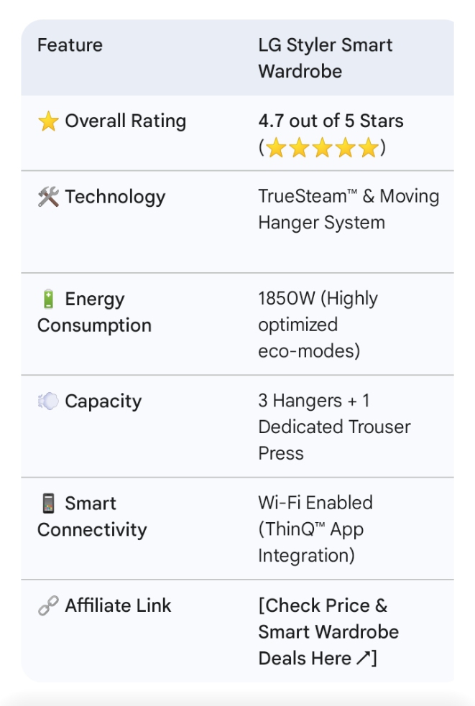Click the TrueSteam & Moving Hanger System cell

pos(349,210)
